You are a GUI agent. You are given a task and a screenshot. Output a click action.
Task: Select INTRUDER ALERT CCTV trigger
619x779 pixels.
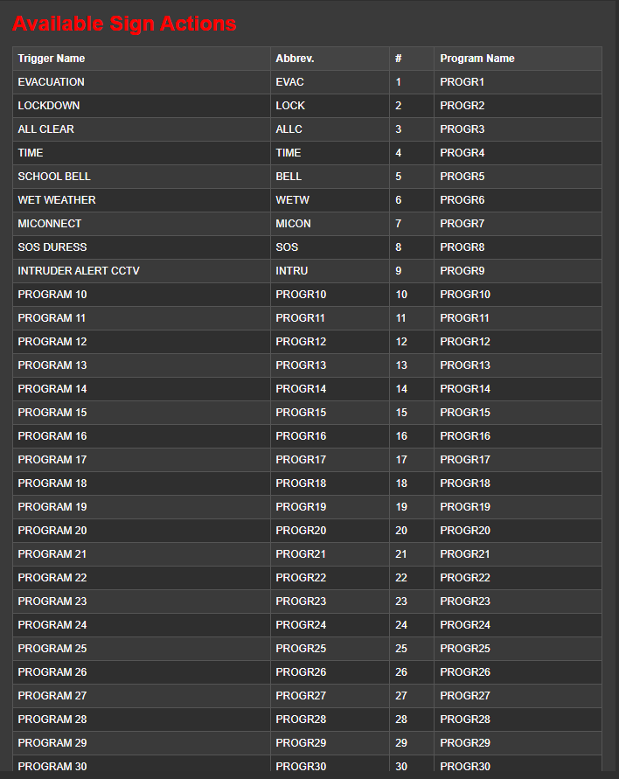click(x=79, y=271)
